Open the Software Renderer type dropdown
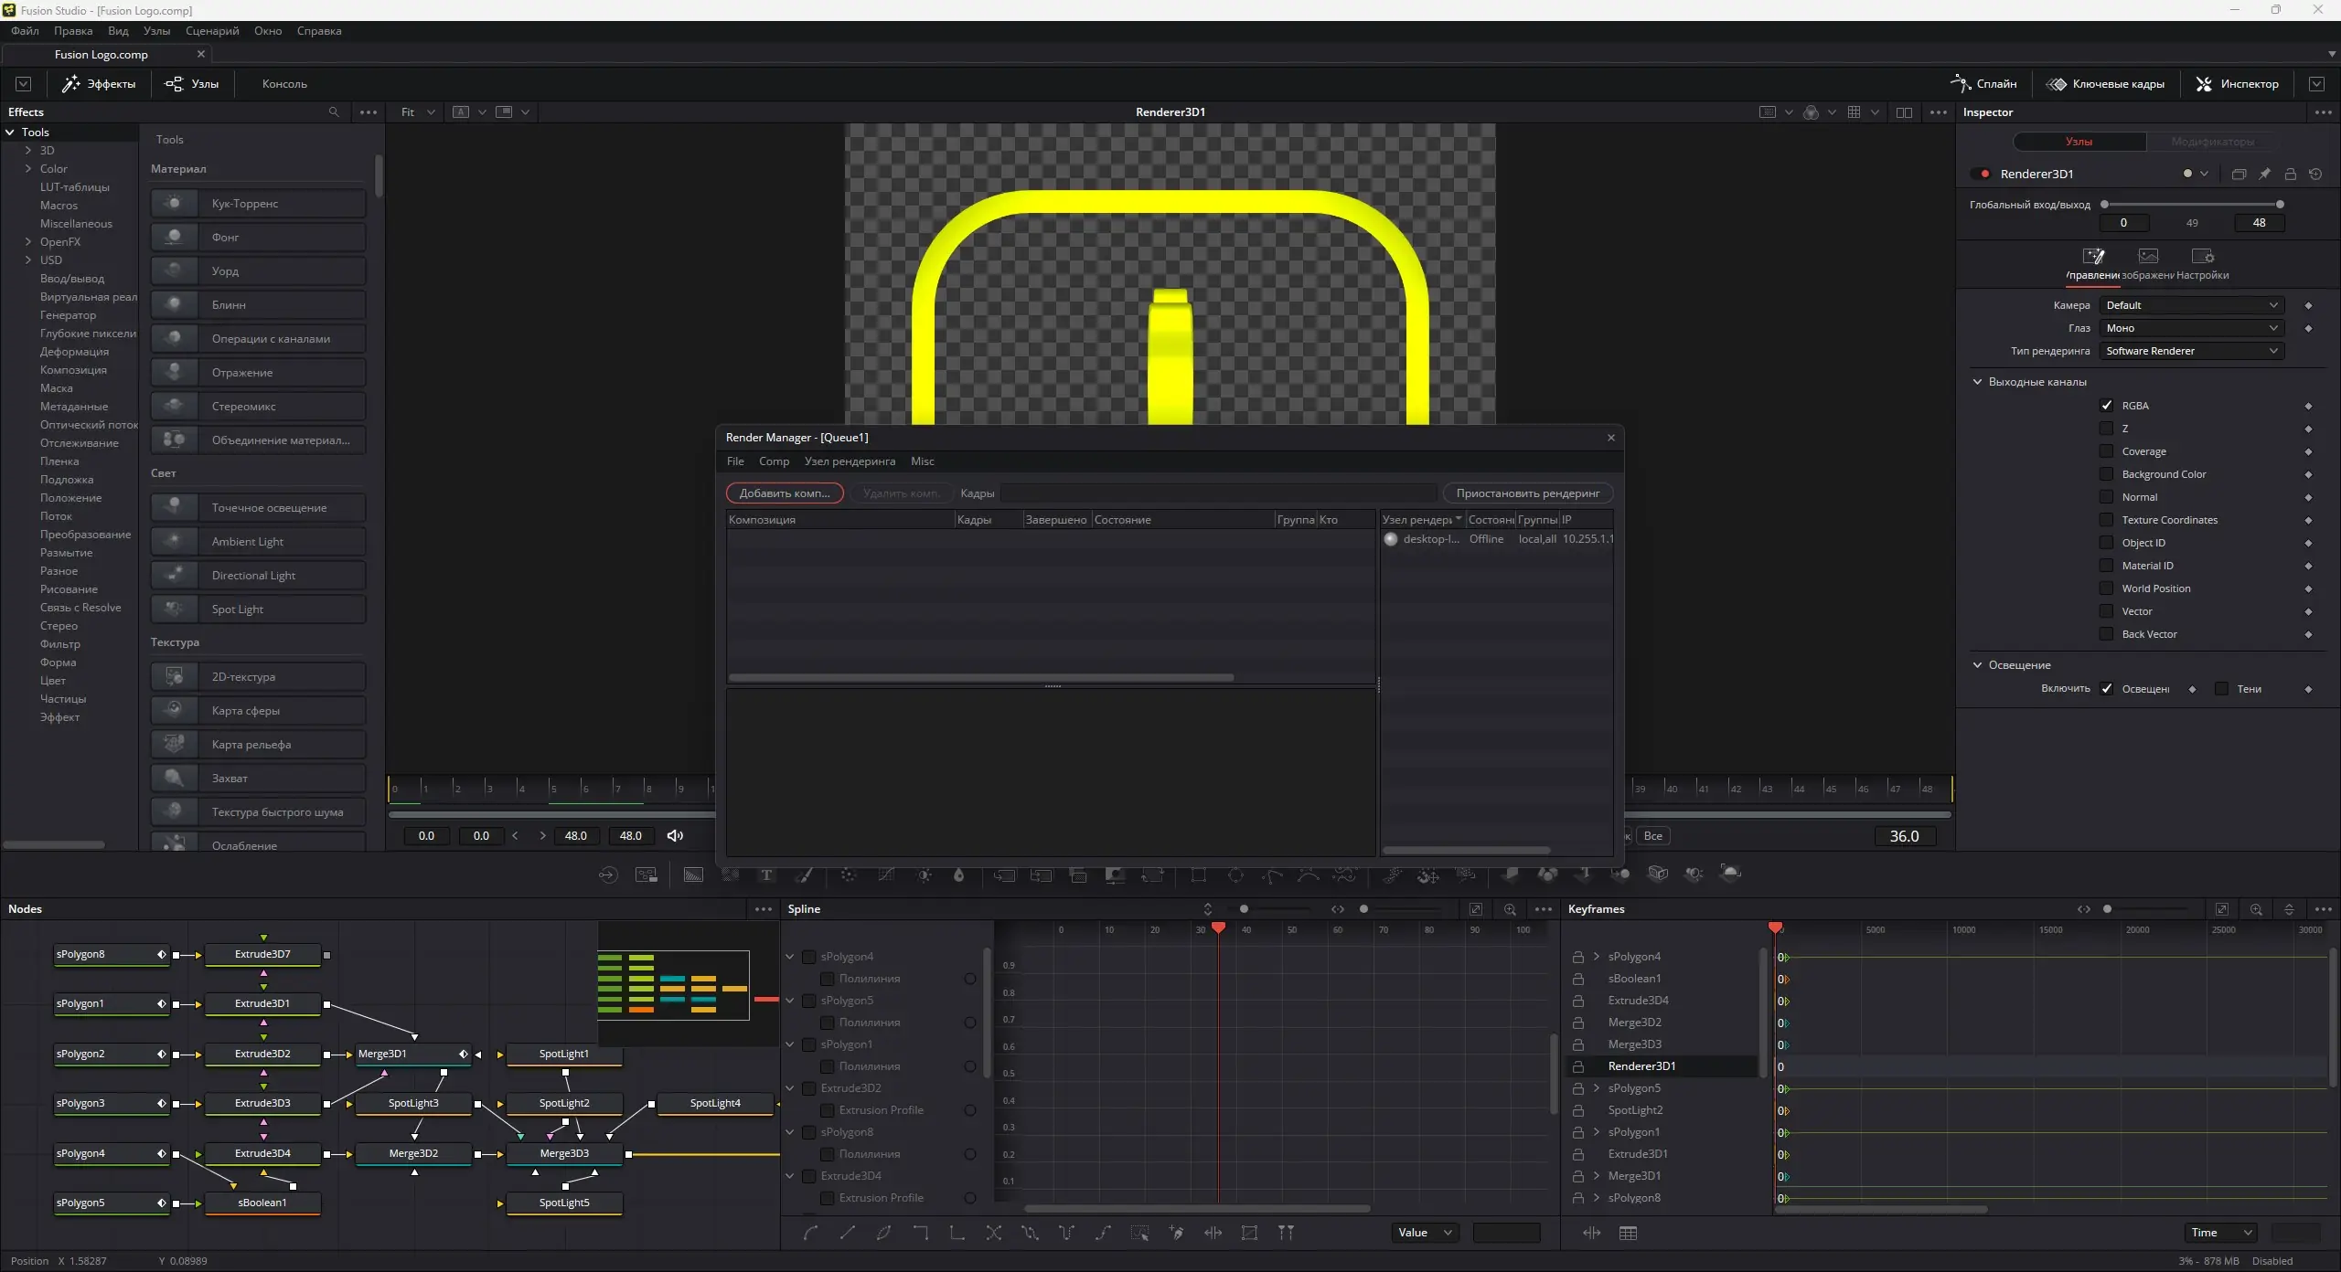 (x=2190, y=351)
